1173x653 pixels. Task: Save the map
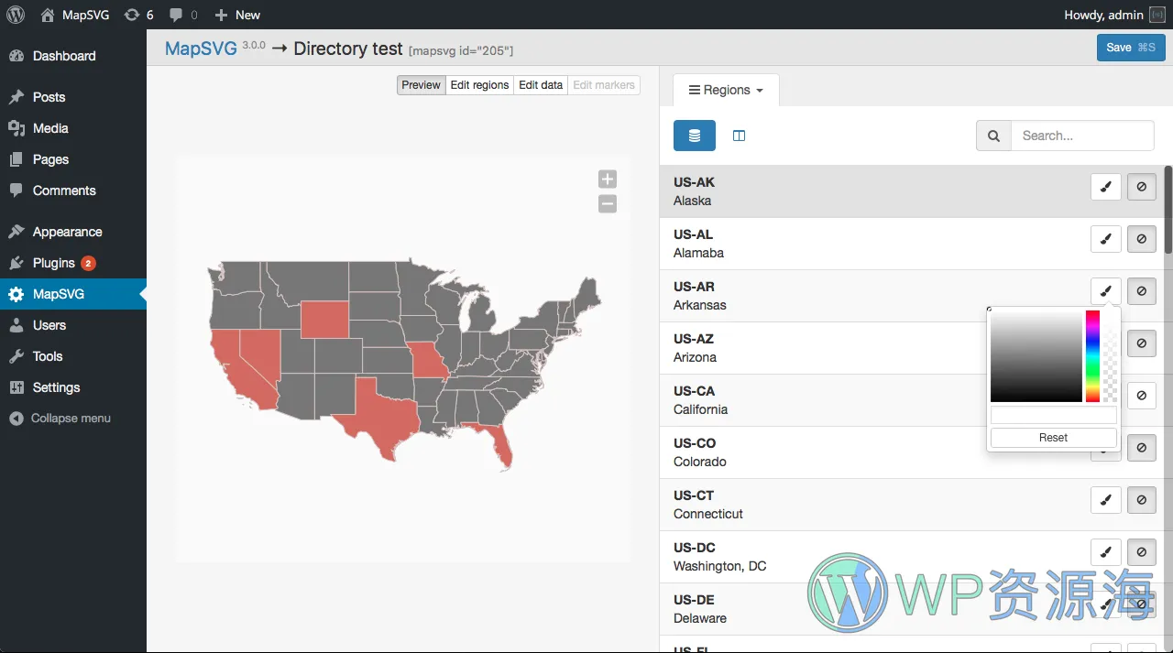pyautogui.click(x=1131, y=48)
